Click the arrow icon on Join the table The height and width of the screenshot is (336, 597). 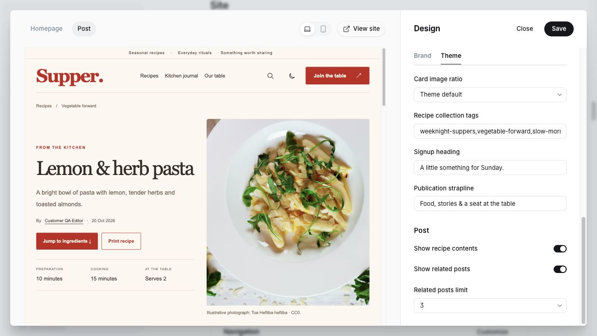(x=359, y=76)
